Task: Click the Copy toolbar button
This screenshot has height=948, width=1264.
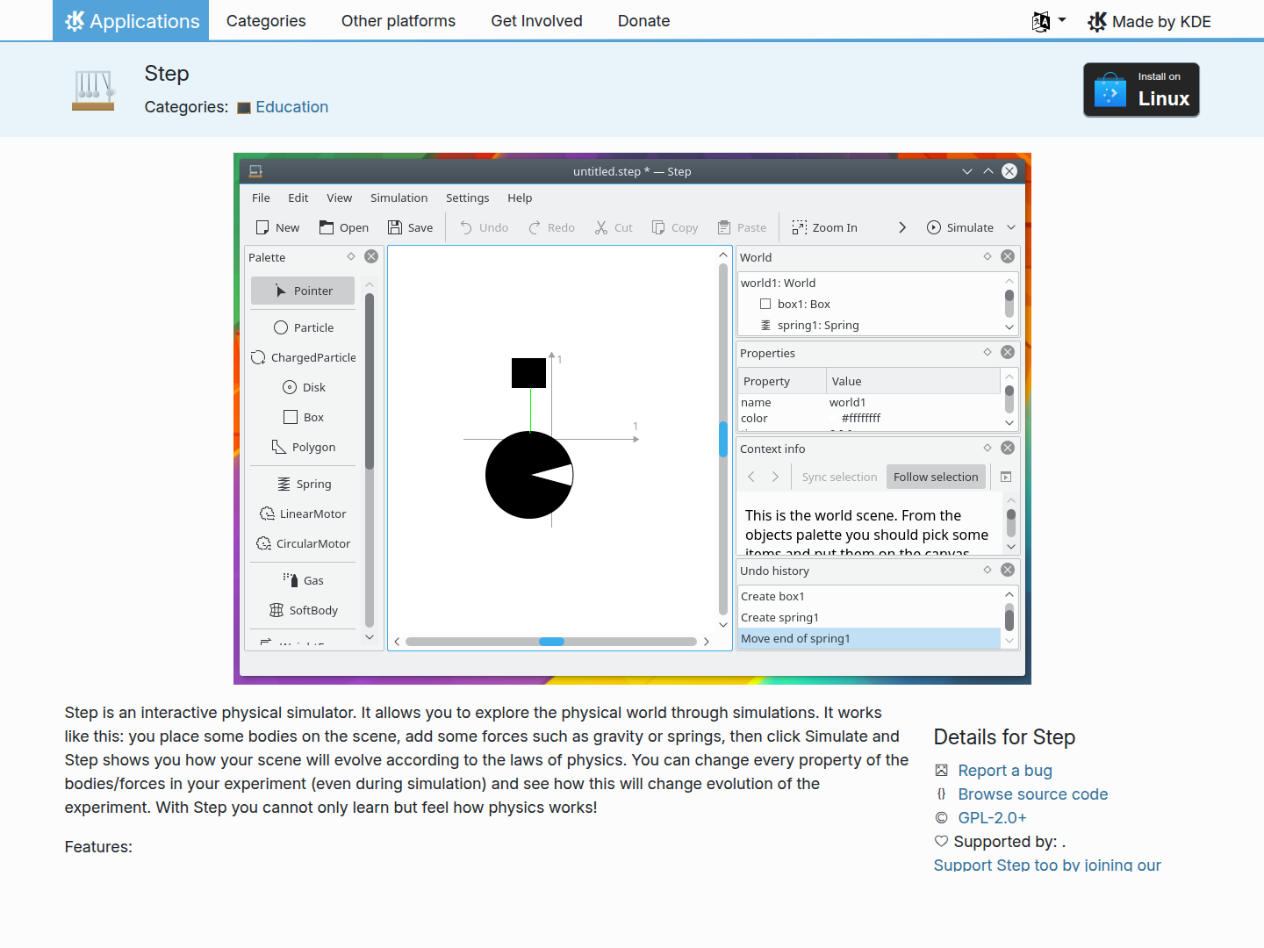Action: tap(675, 227)
